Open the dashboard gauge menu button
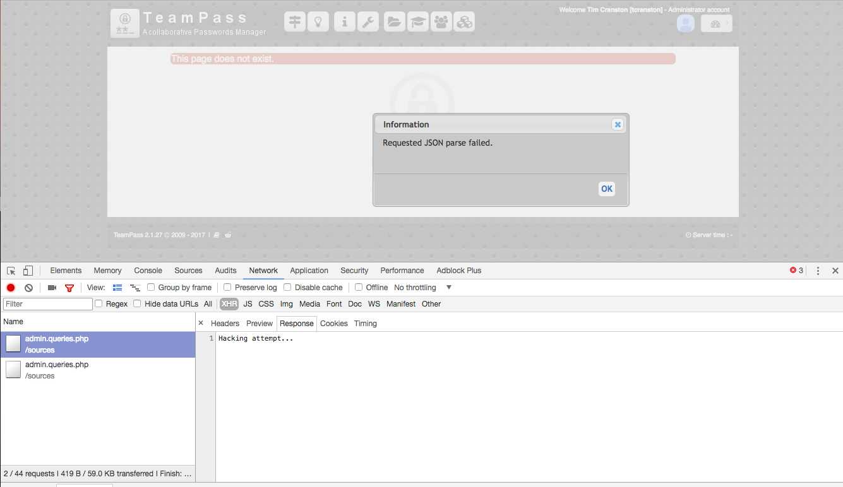The height and width of the screenshot is (487, 843). click(717, 24)
